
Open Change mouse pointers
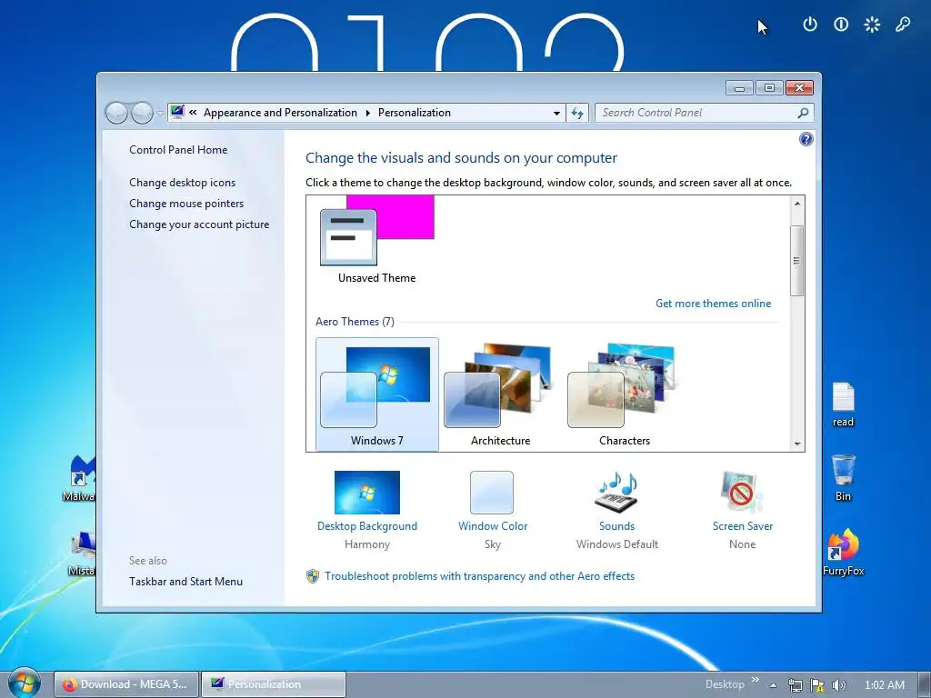click(186, 203)
